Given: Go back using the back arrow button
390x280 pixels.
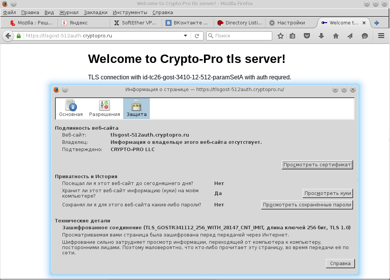Looking at the screenshot, I should tap(8, 36).
